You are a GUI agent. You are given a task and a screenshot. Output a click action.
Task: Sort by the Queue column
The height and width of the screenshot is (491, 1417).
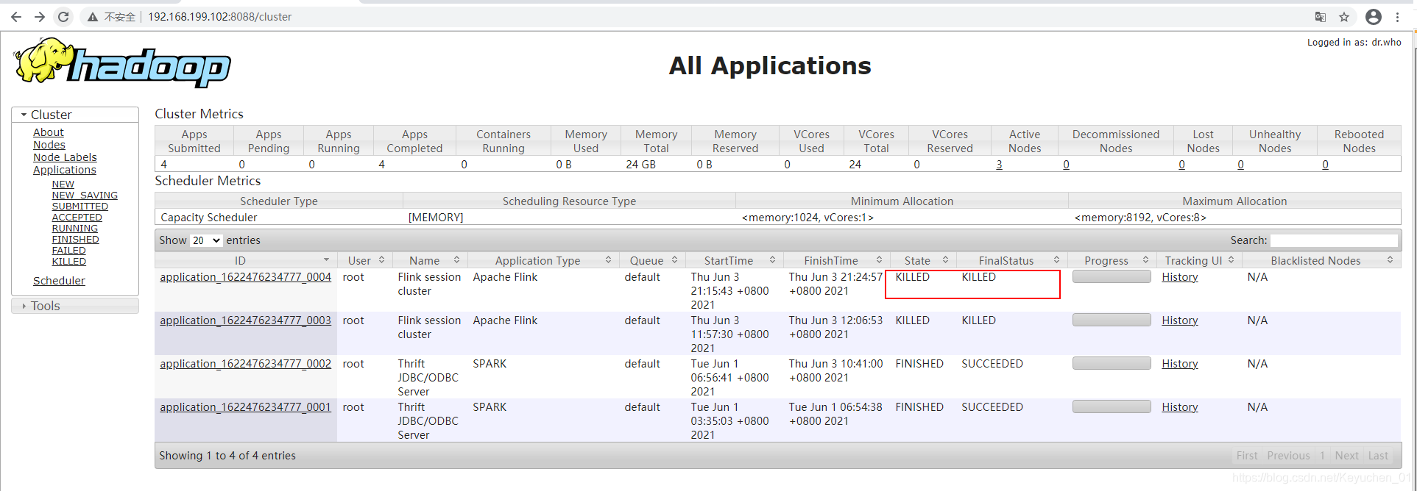coord(653,260)
